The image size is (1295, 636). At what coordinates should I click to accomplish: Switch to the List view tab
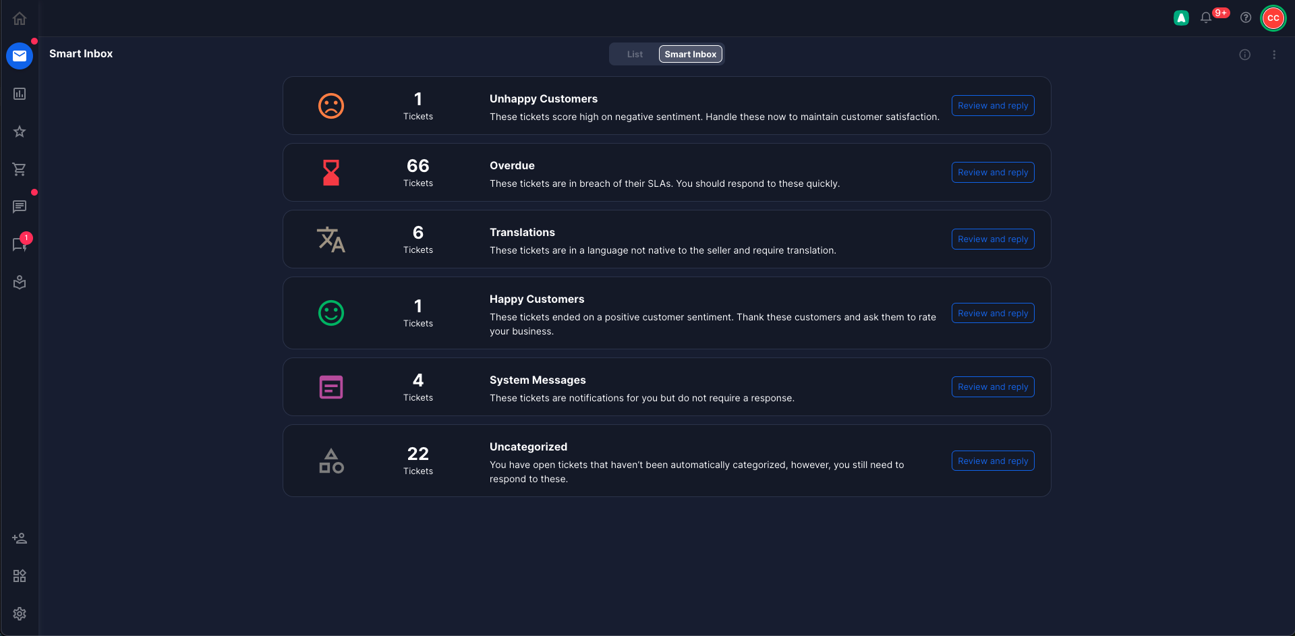pos(635,54)
